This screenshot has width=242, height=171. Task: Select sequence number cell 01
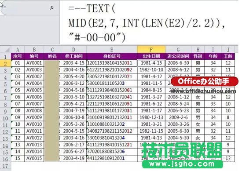[x=18, y=63]
